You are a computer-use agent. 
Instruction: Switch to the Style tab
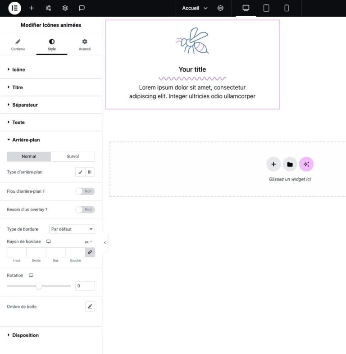coord(52,45)
